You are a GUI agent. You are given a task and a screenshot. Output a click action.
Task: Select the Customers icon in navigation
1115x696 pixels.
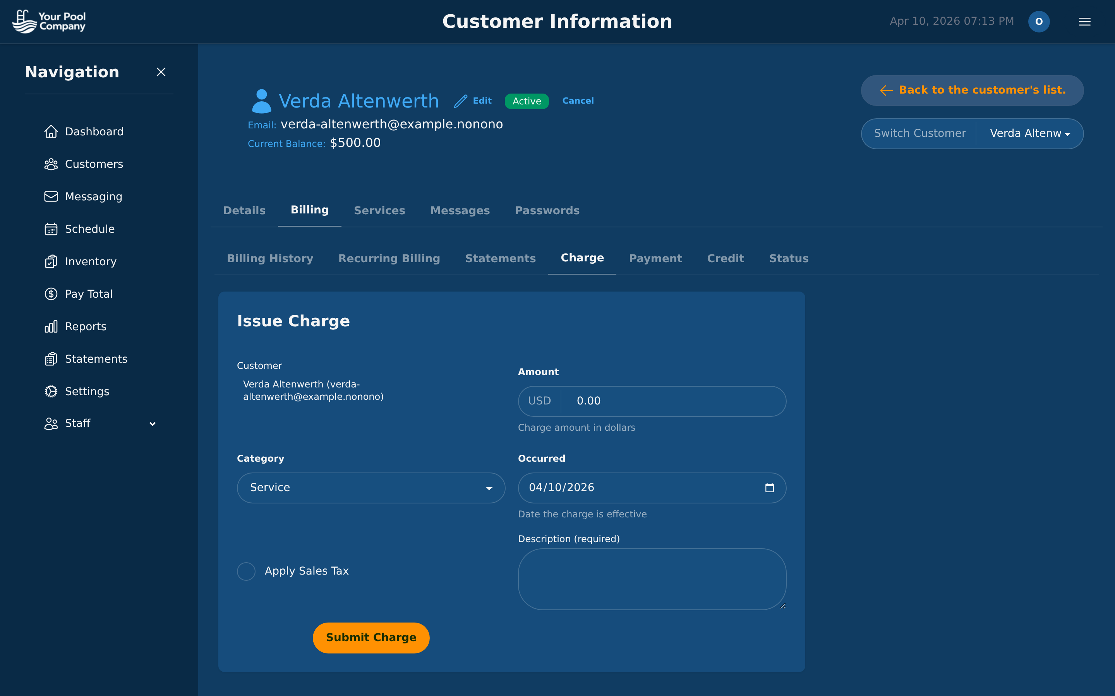click(51, 164)
